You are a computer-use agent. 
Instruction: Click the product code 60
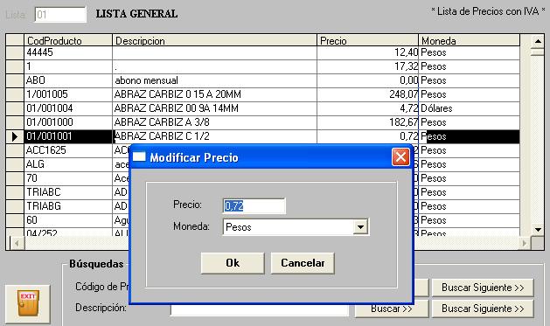(x=68, y=220)
